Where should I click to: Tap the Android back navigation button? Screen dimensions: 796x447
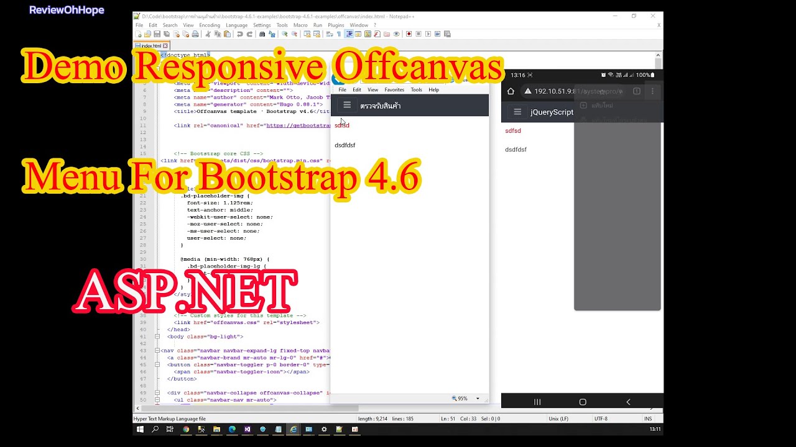(628, 402)
